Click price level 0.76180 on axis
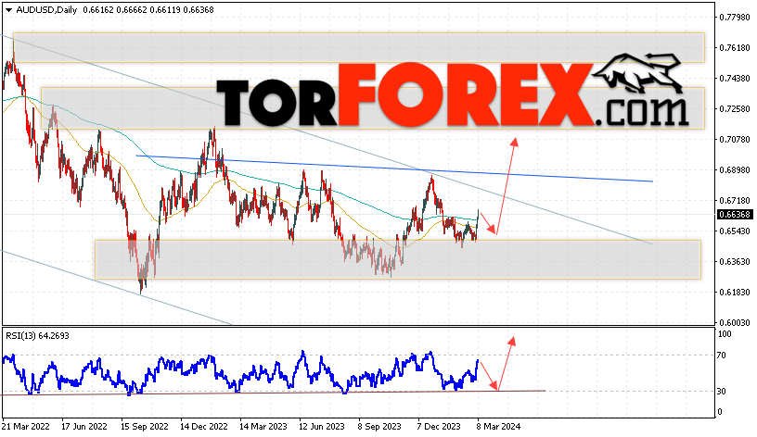Image resolution: width=757 pixels, height=437 pixels. click(735, 48)
